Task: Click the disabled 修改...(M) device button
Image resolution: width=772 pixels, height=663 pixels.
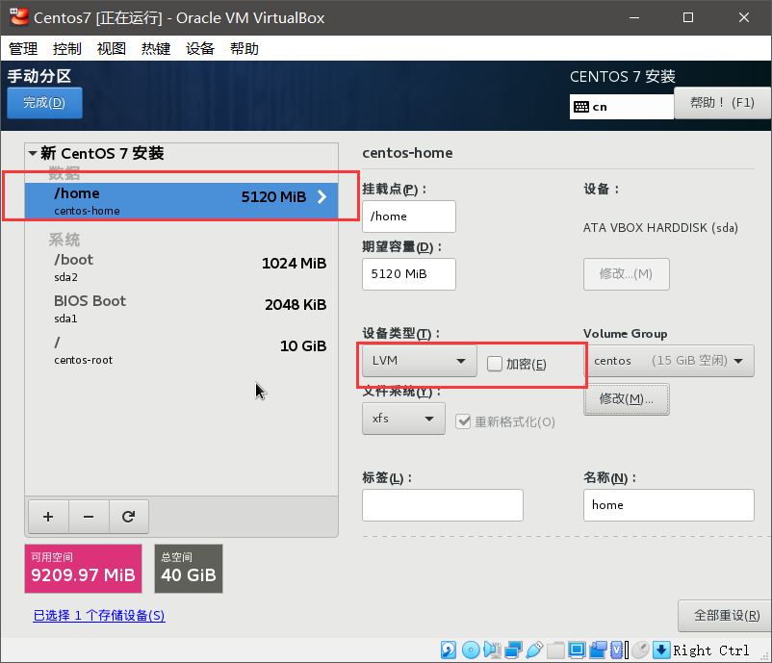Action: coord(627,273)
